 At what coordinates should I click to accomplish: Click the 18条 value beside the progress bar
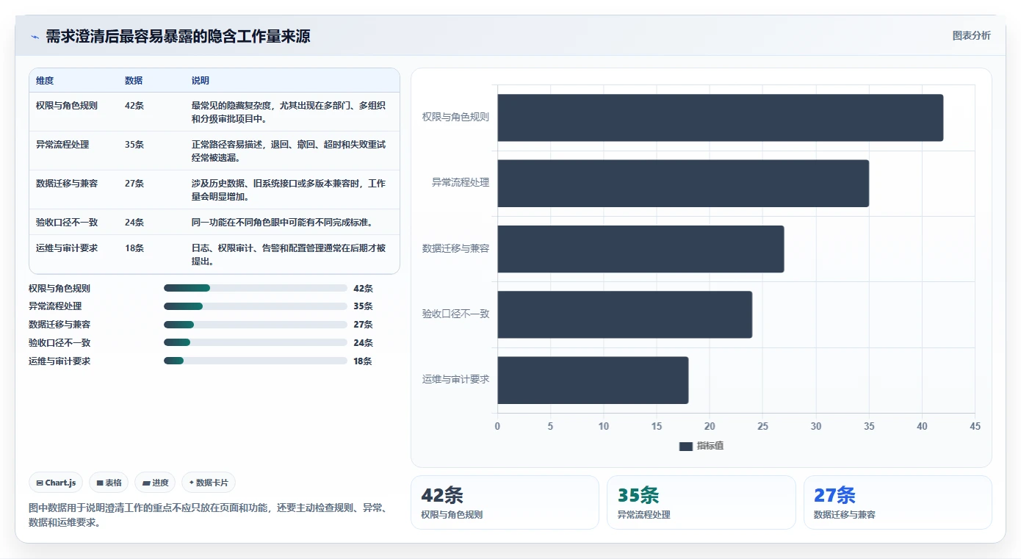(x=363, y=361)
